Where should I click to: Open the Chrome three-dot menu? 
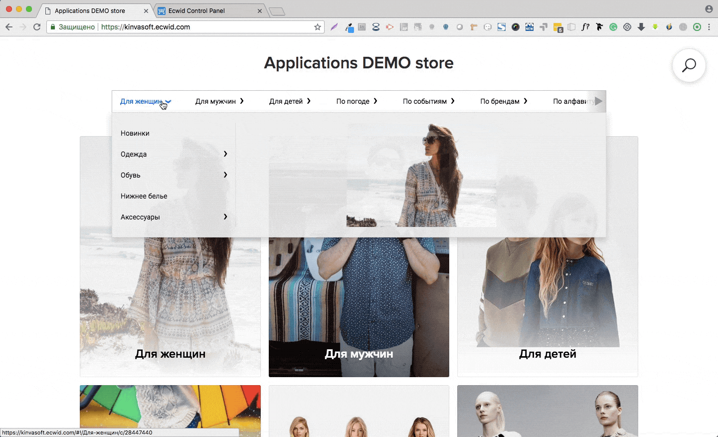tap(709, 27)
